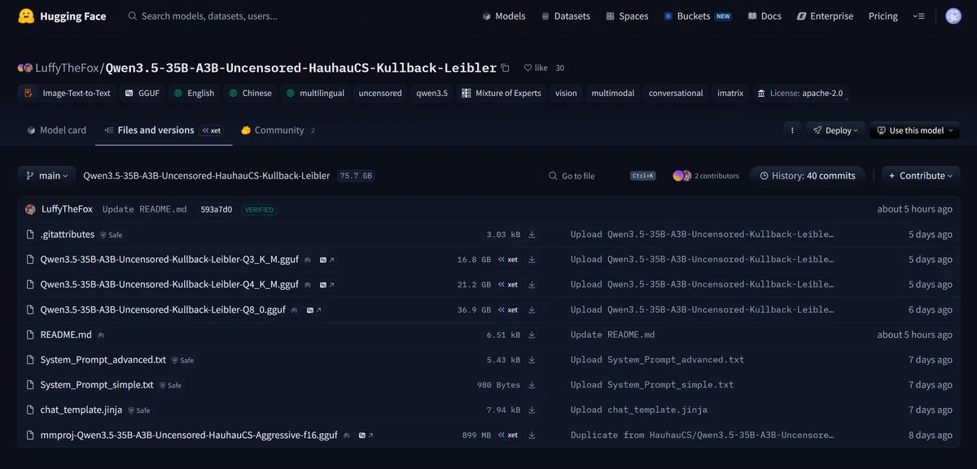Open Docs in top navigation
Viewport: 977px width, 469px height.
(x=765, y=16)
